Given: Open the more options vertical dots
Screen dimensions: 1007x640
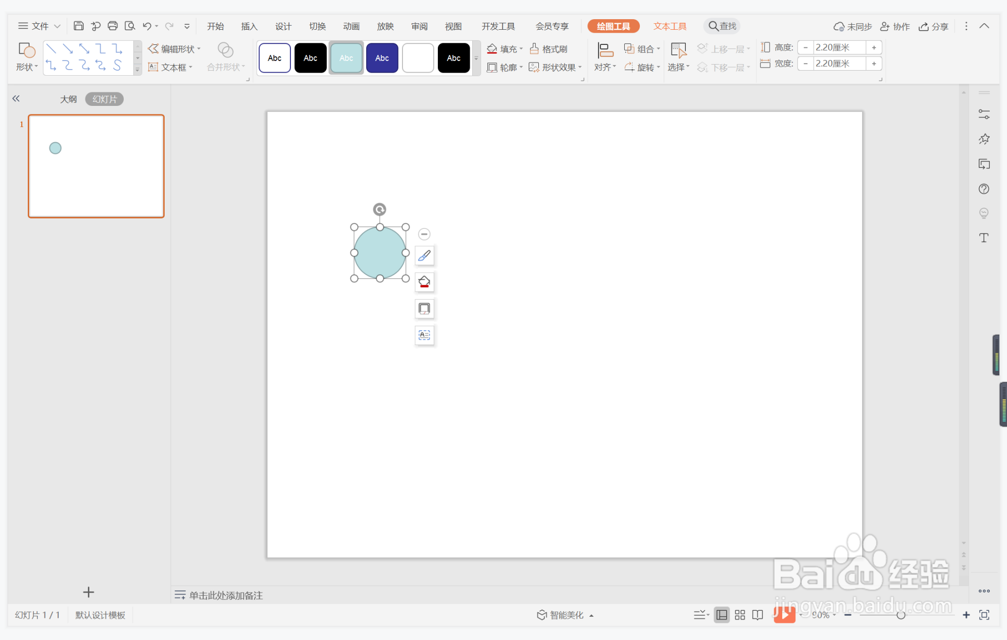Looking at the screenshot, I should 966,26.
